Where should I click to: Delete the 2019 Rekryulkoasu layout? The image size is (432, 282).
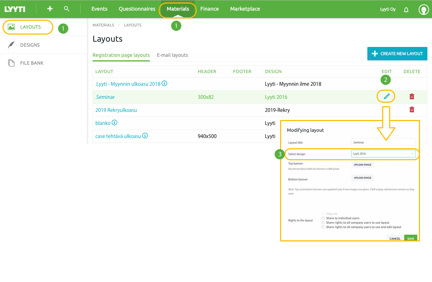coord(412,109)
